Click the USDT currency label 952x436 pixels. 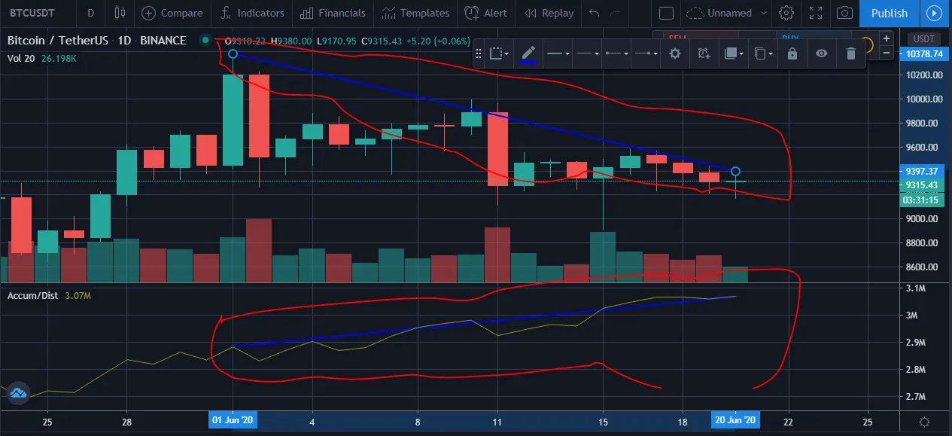click(923, 39)
